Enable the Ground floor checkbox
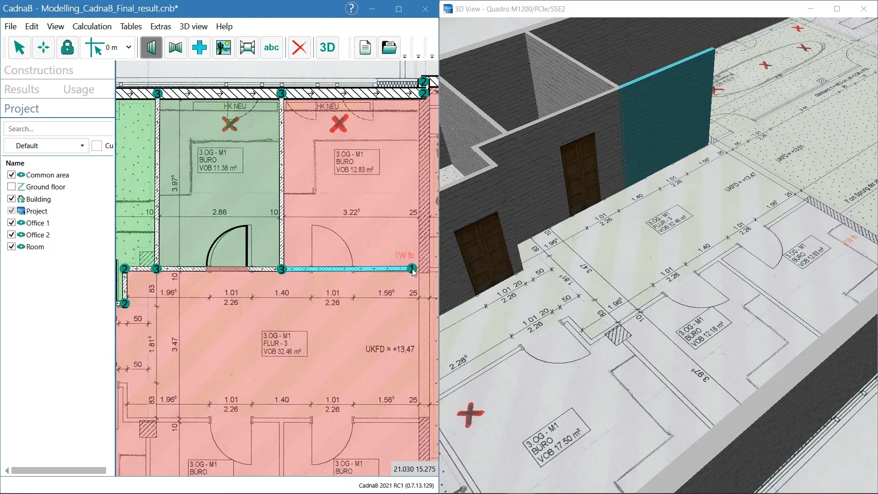 (x=11, y=187)
